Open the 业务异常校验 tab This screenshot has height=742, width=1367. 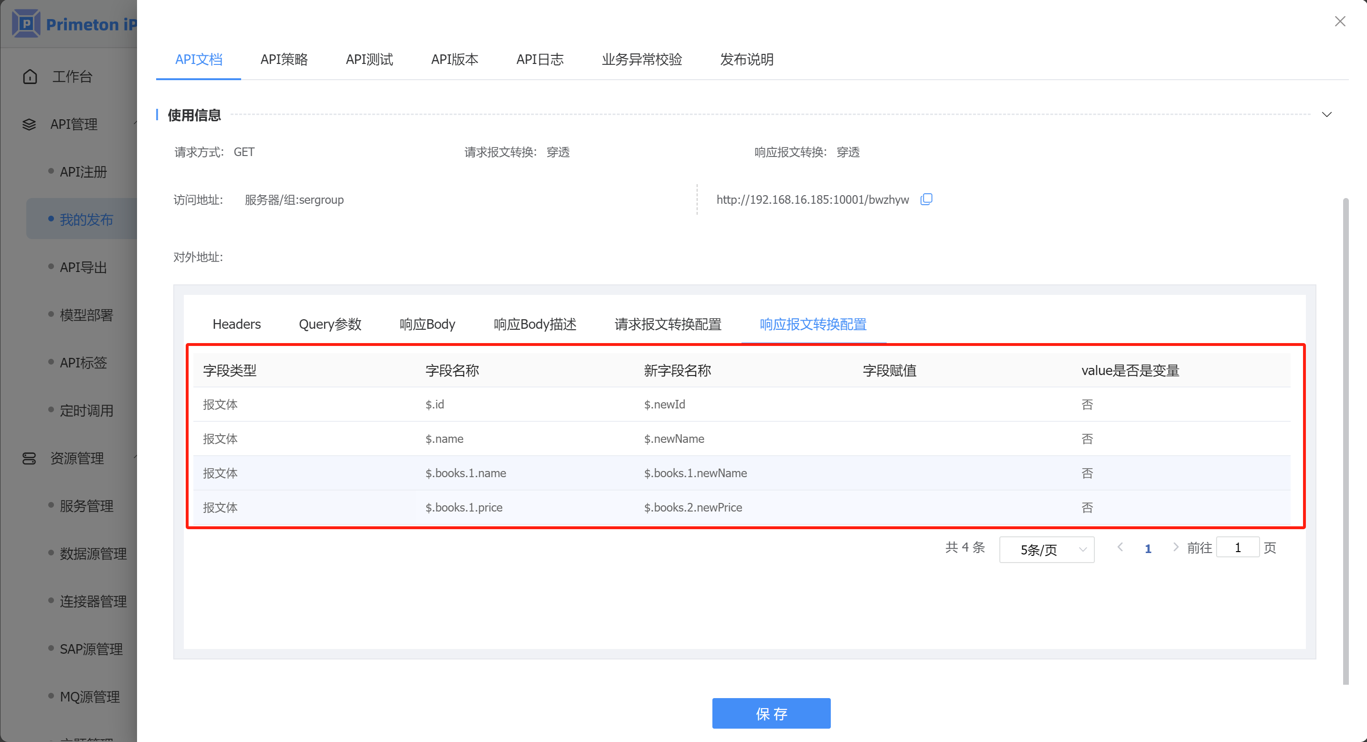pos(642,59)
